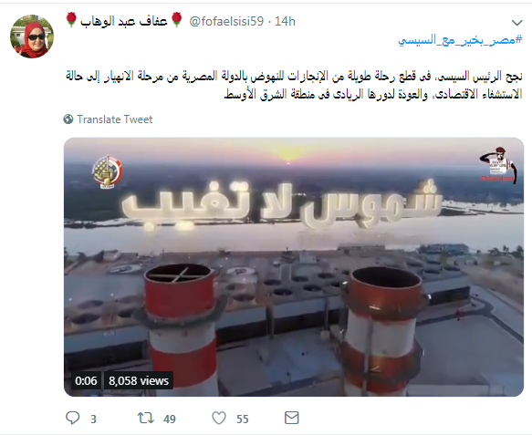Open the user's profile avatar photo

click(32, 36)
